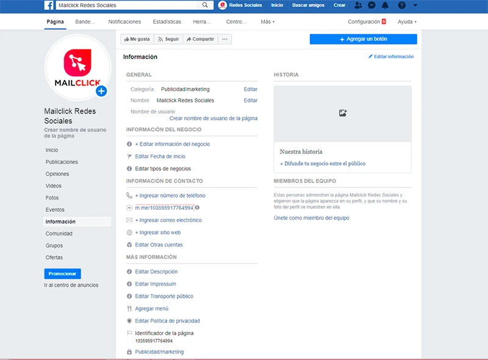Open the notifications bell icon
Screen dimensions: 488x360
(x=385, y=5)
